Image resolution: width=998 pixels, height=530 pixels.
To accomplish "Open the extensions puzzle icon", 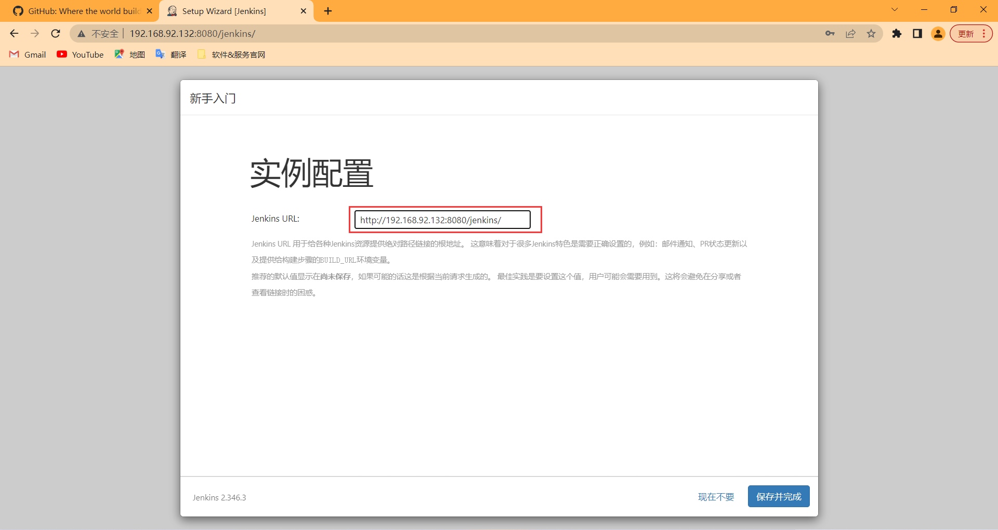I will click(897, 34).
